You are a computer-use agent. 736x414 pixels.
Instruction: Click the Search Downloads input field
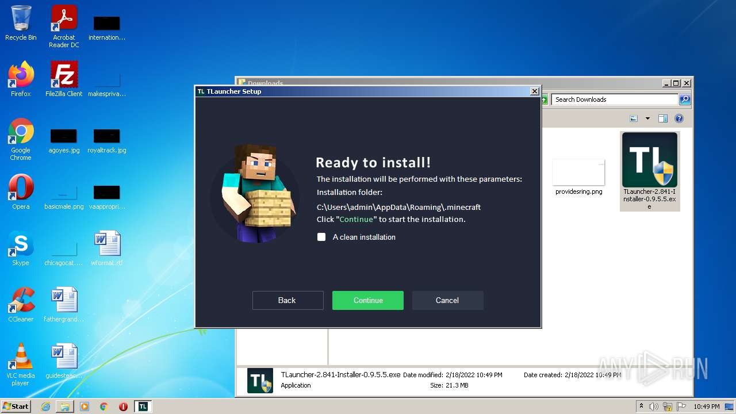tap(615, 99)
